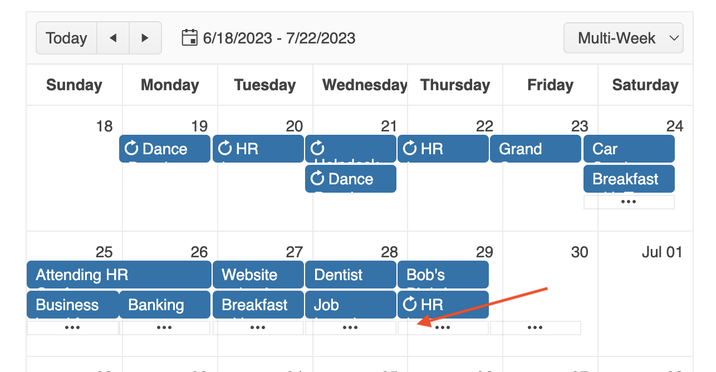Open Bob's Birthday event on June 29
716x372 pixels.
point(443,275)
